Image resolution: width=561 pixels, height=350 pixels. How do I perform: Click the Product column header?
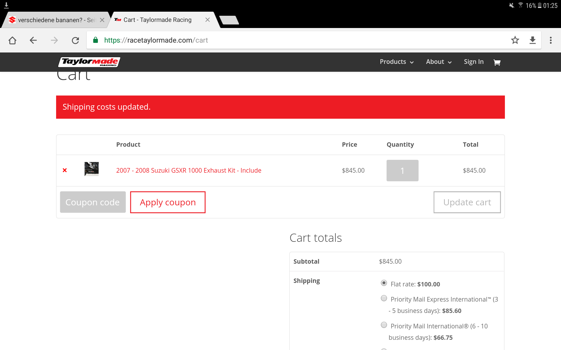(128, 144)
